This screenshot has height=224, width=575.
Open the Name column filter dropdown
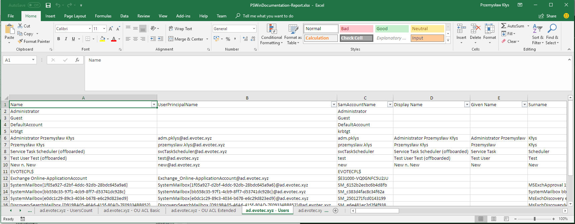tap(154, 104)
